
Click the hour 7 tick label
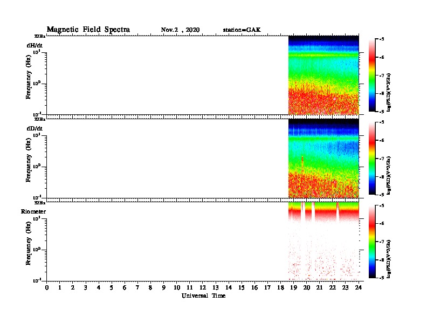click(x=138, y=288)
